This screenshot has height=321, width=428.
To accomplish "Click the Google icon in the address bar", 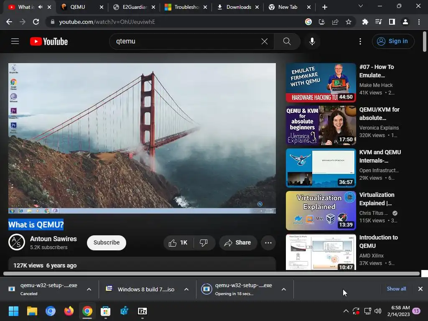I will (308, 22).
